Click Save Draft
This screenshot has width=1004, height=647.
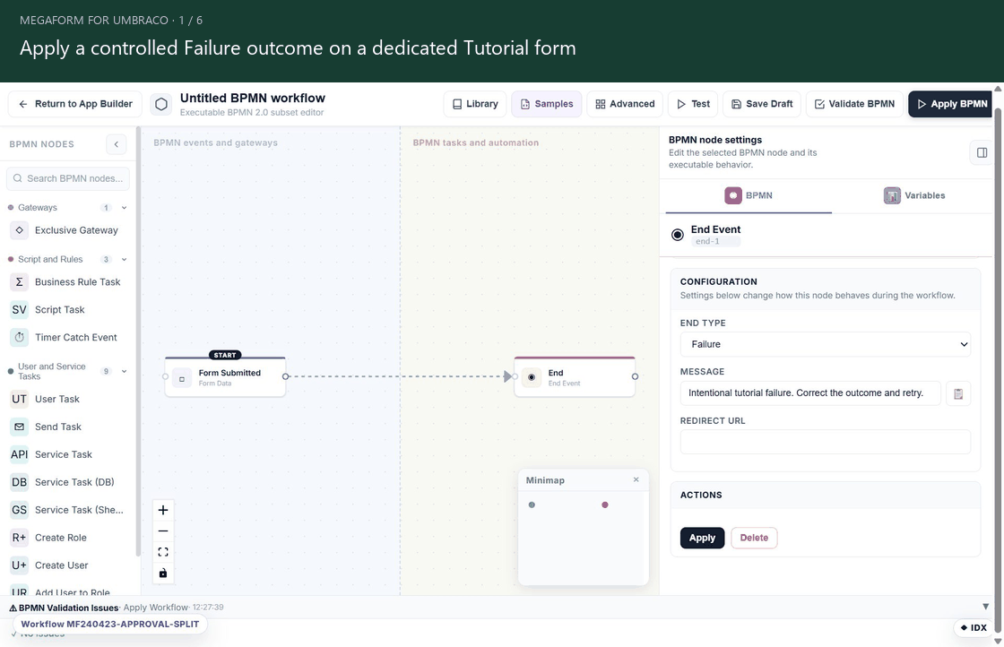762,104
